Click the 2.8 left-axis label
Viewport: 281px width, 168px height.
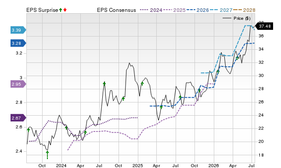pos(19,102)
